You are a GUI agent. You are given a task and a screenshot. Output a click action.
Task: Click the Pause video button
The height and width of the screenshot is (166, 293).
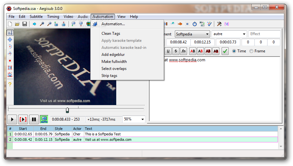(x=34, y=119)
